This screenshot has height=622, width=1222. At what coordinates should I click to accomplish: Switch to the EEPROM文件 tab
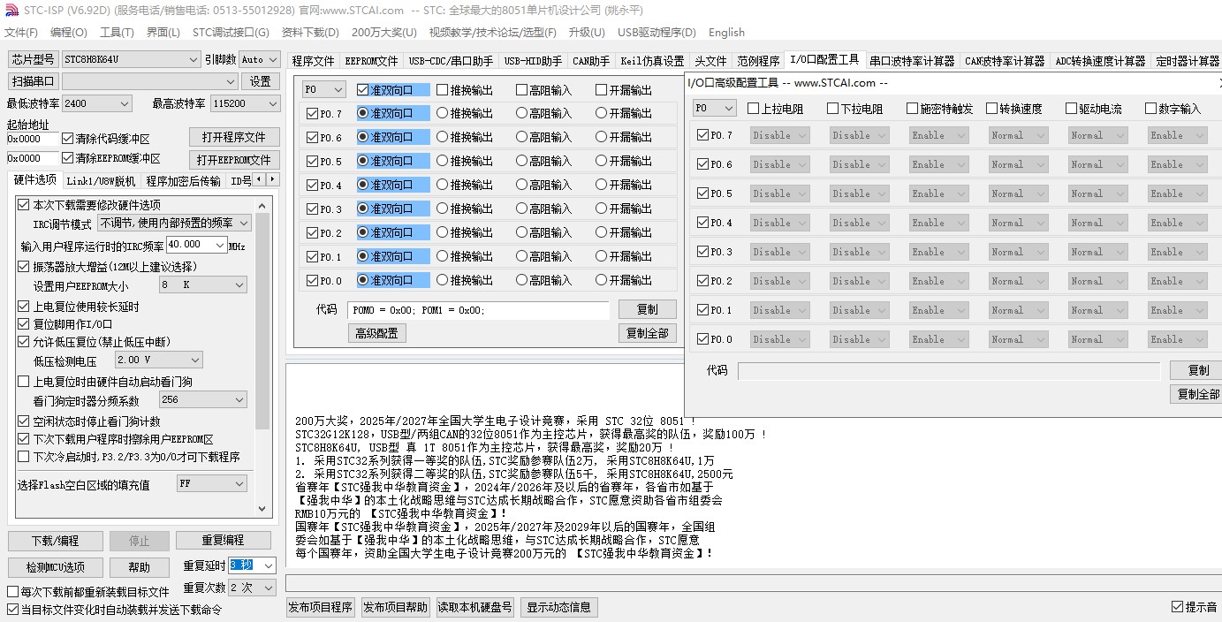pyautogui.click(x=371, y=61)
